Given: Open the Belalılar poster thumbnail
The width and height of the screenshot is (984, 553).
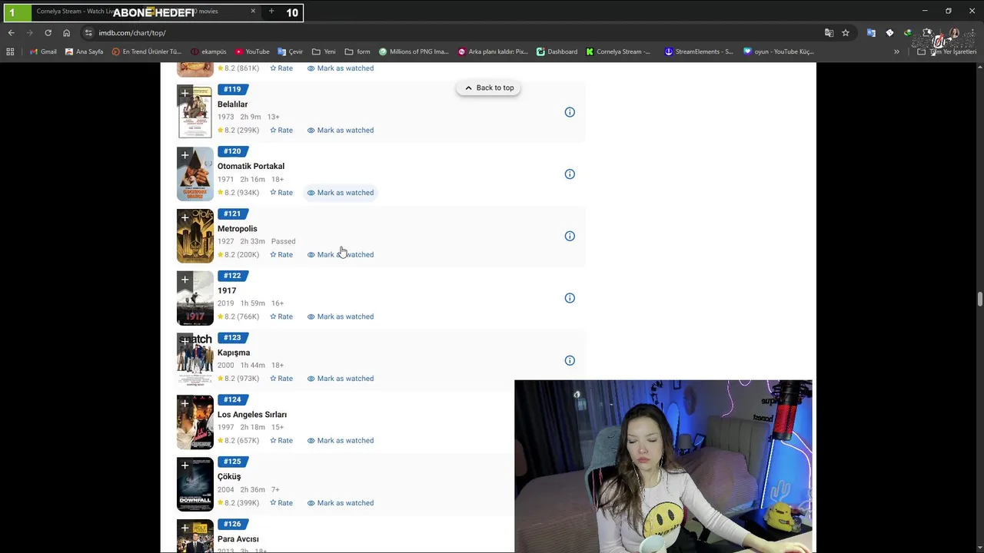Looking at the screenshot, I should point(195,112).
